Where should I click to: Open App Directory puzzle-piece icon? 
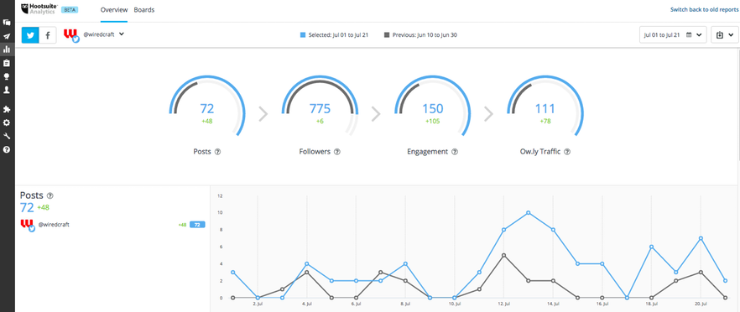7,110
